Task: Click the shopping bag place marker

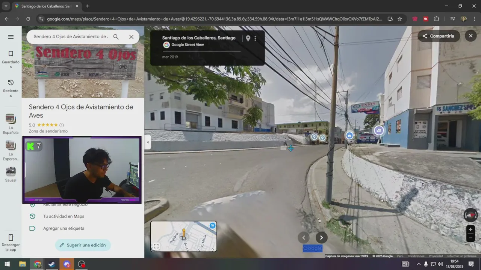Action: click(x=349, y=136)
